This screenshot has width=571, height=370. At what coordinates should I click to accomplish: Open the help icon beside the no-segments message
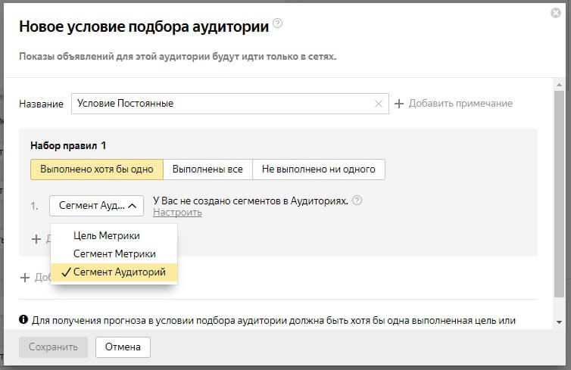(357, 201)
